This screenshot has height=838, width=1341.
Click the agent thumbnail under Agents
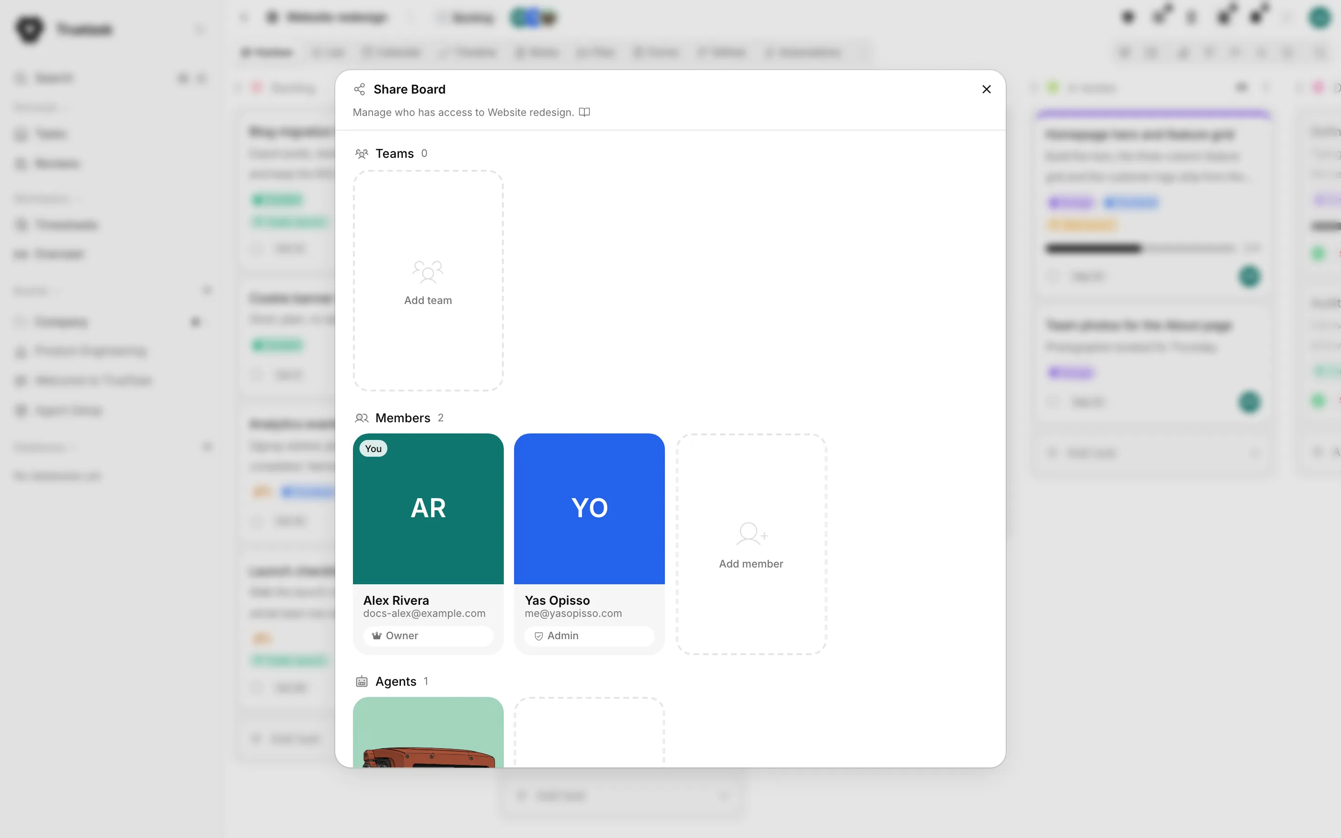(428, 732)
